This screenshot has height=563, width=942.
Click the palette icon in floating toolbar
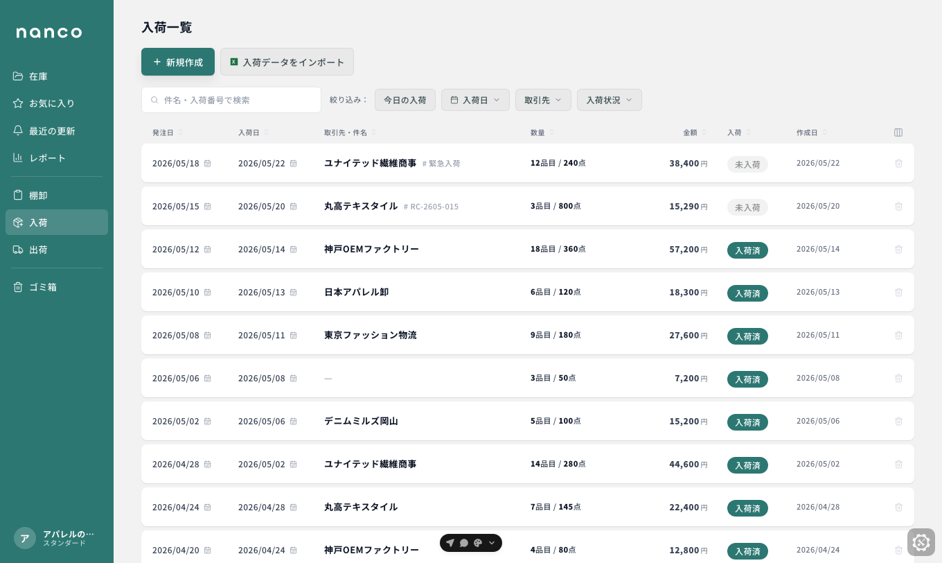tap(478, 543)
